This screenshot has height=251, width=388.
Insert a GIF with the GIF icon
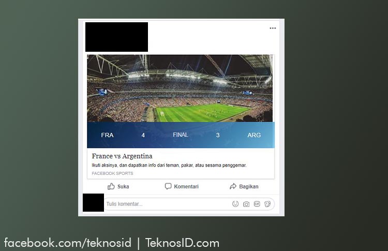(x=257, y=204)
